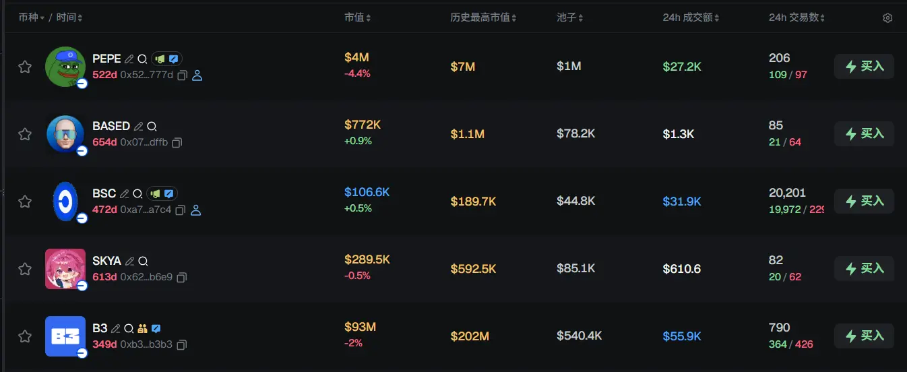Click the search icon next to BASED

click(x=152, y=127)
